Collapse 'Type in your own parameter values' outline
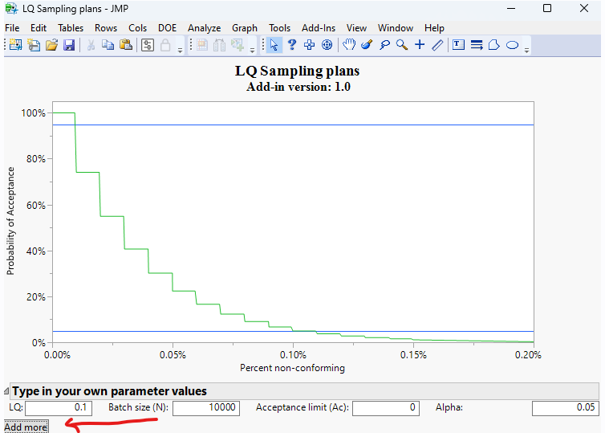 (6, 391)
